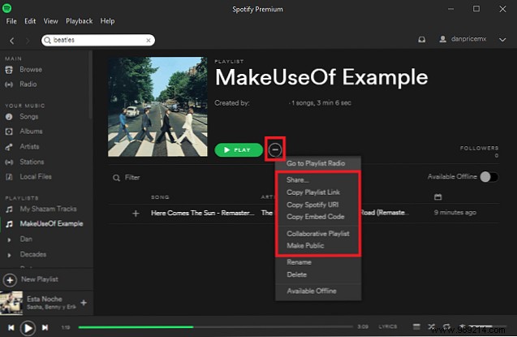This screenshot has height=337, width=517.
Task: Go forward with the forward arrow
Action: tap(28, 41)
